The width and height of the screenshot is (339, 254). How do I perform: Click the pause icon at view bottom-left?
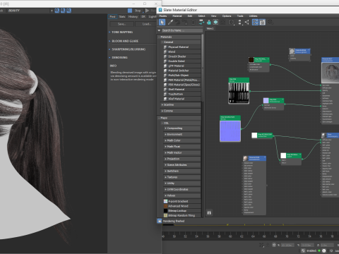tap(209, 213)
